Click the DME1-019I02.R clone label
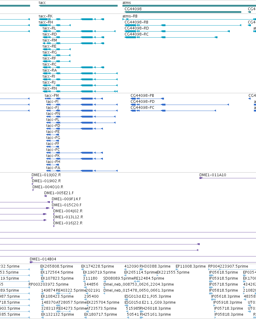The width and height of the screenshot is (256, 319). [46, 181]
